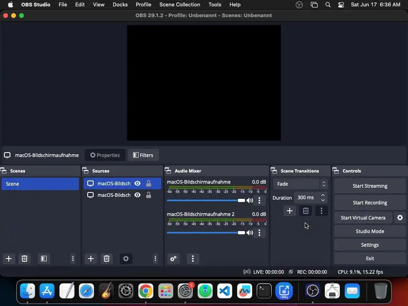The height and width of the screenshot is (306, 408).
Task: Open options menu for macOS-Bildschirmaufnahme 2 audio
Action: pos(259,233)
